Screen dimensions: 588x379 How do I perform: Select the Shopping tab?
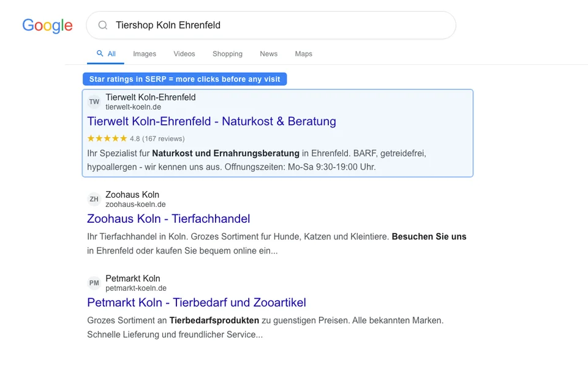227,54
